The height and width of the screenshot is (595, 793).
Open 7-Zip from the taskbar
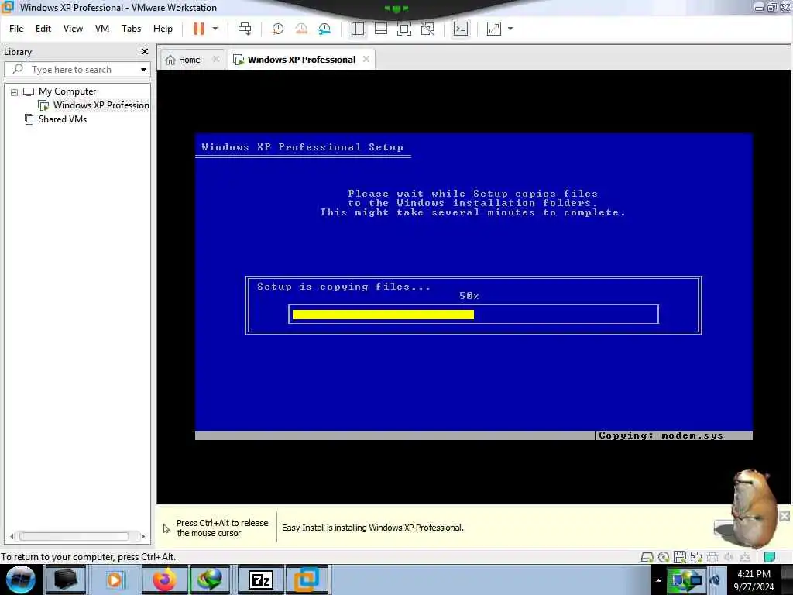coord(261,580)
